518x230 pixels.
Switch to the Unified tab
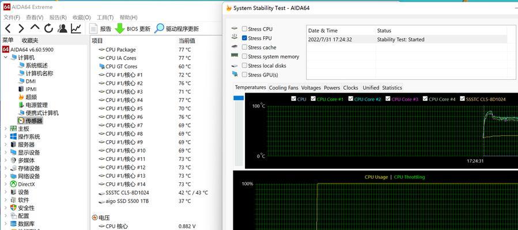(x=370, y=87)
